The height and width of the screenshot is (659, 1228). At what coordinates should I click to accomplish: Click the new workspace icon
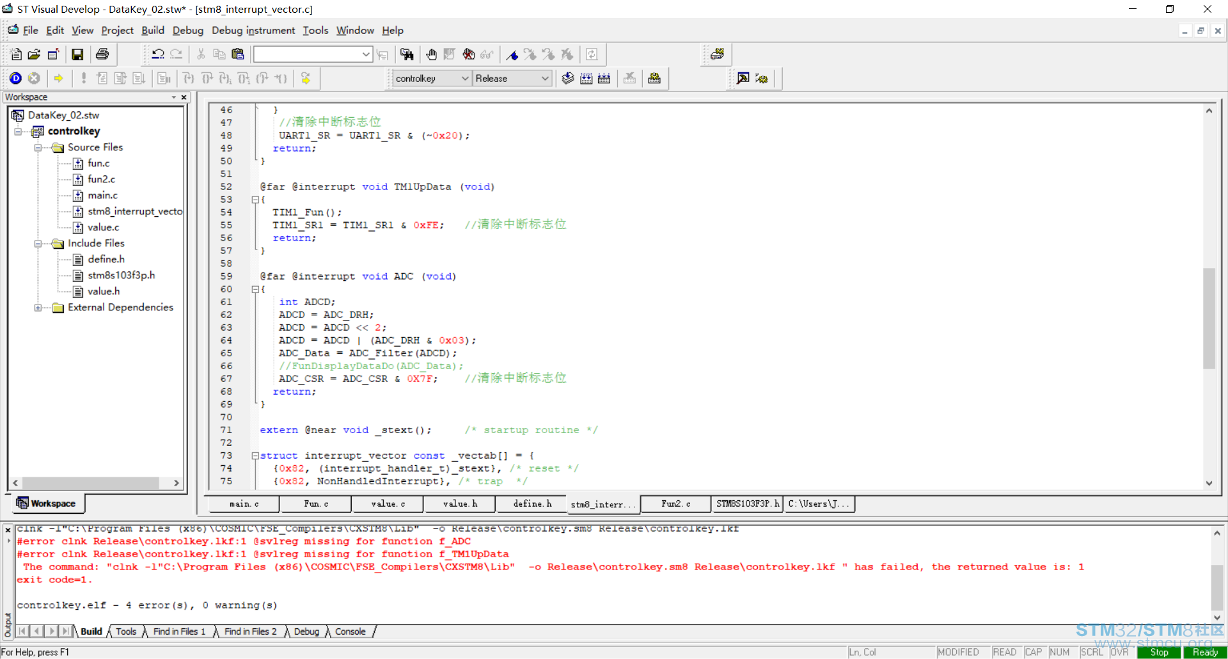[53, 54]
